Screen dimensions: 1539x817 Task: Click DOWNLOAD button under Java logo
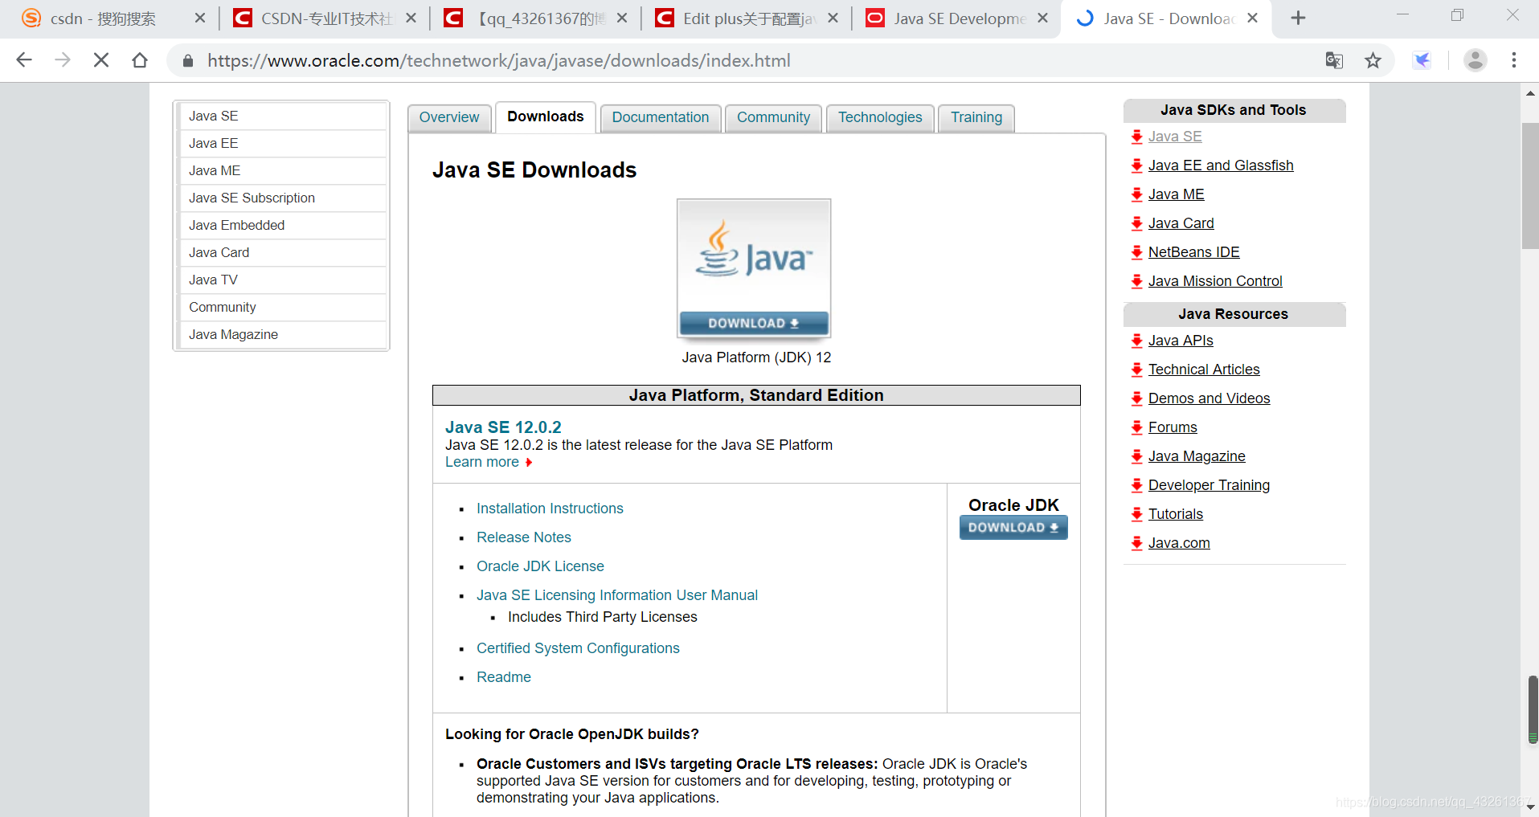click(x=754, y=323)
